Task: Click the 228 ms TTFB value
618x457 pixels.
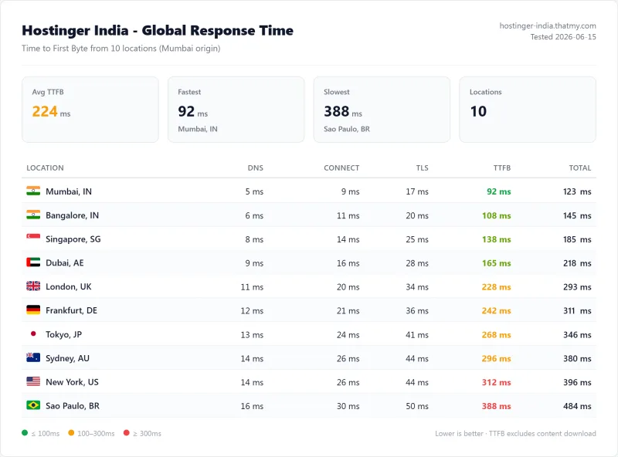Action: [496, 287]
